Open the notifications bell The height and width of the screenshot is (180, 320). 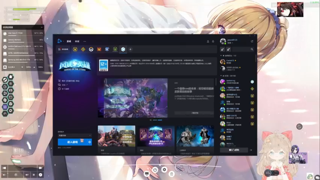point(213,41)
